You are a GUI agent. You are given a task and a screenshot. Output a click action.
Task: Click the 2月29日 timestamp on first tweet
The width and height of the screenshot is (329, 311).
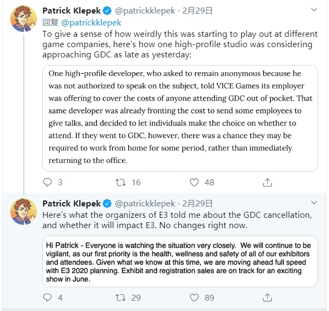pyautogui.click(x=198, y=10)
